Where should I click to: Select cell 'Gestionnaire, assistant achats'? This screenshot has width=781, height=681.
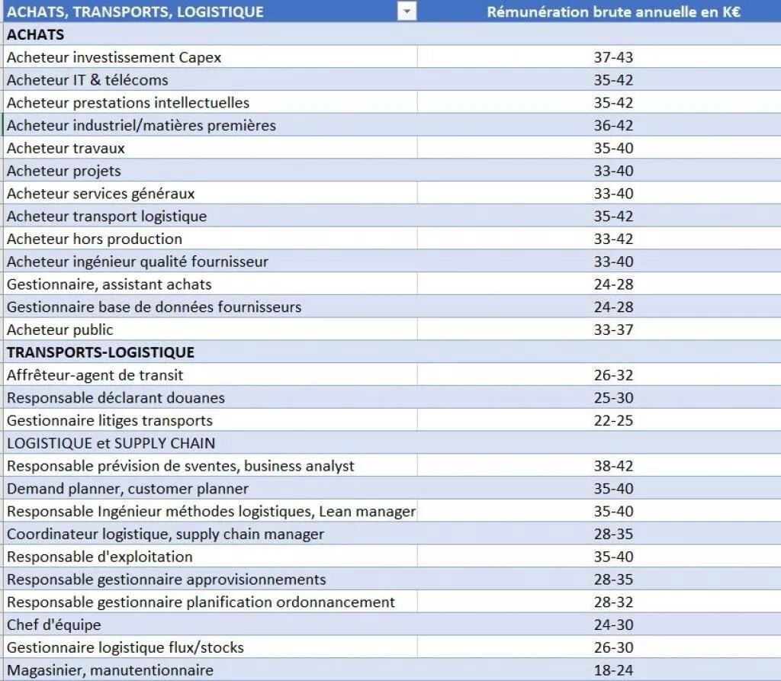(211, 284)
